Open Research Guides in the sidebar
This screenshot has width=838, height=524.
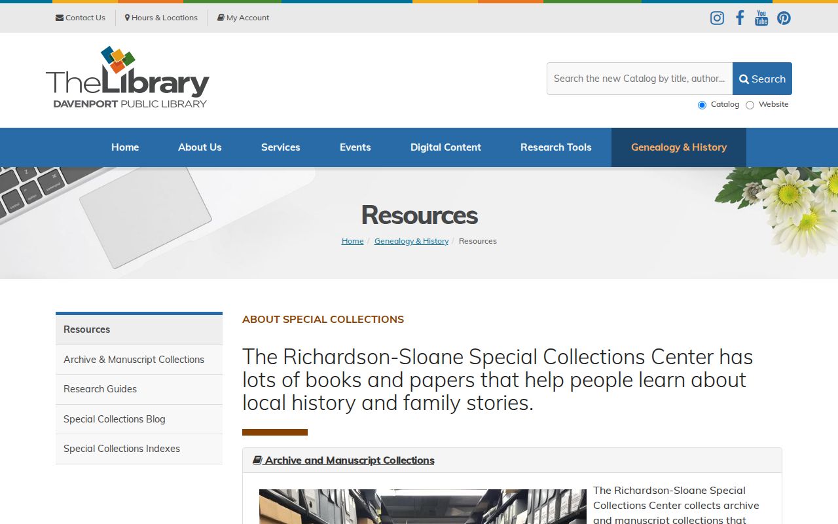139,389
